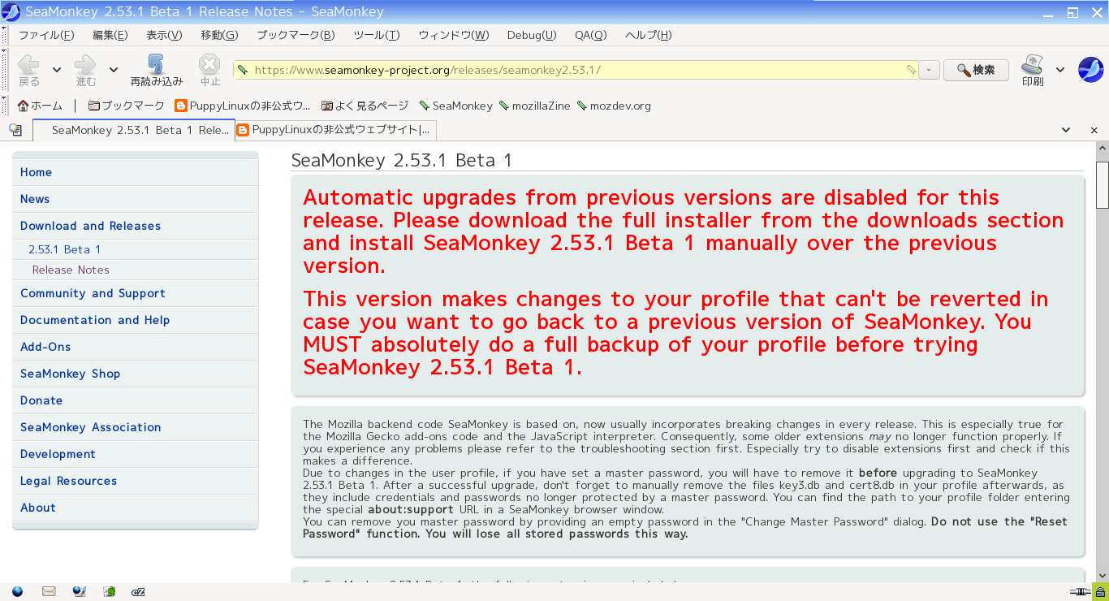Click the Back (戻る) arrow button
The image size is (1109, 601).
pyautogui.click(x=29, y=70)
